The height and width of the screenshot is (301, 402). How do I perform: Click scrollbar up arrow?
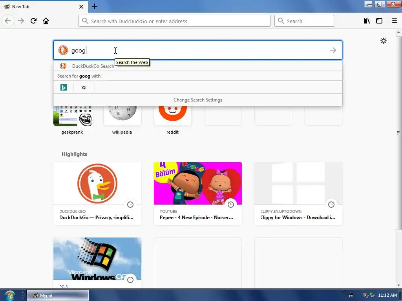coord(398,32)
